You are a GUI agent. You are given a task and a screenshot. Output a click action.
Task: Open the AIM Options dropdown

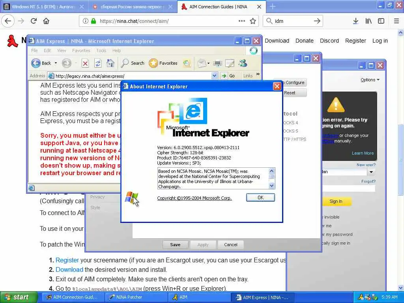tap(370, 80)
